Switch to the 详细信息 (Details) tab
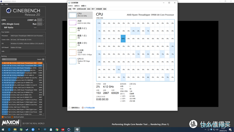Viewport: 234px width, 132px height. 99,9
